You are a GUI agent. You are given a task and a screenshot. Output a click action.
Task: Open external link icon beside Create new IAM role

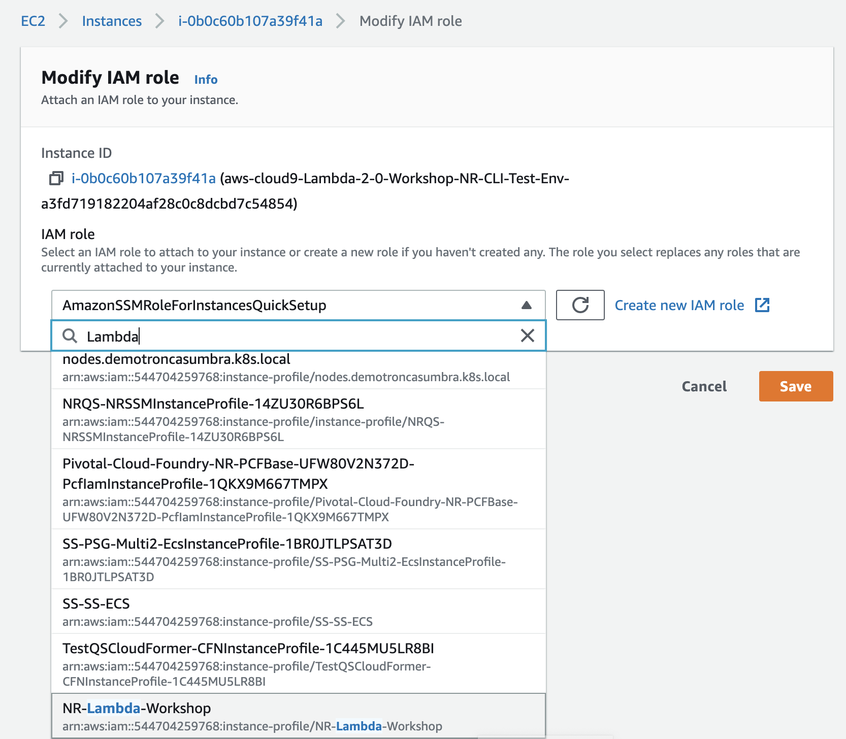[762, 305]
